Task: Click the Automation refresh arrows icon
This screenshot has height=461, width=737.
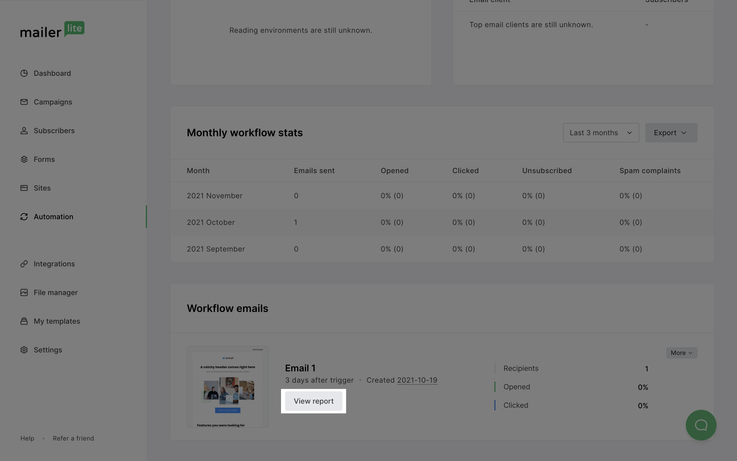Action: tap(24, 217)
